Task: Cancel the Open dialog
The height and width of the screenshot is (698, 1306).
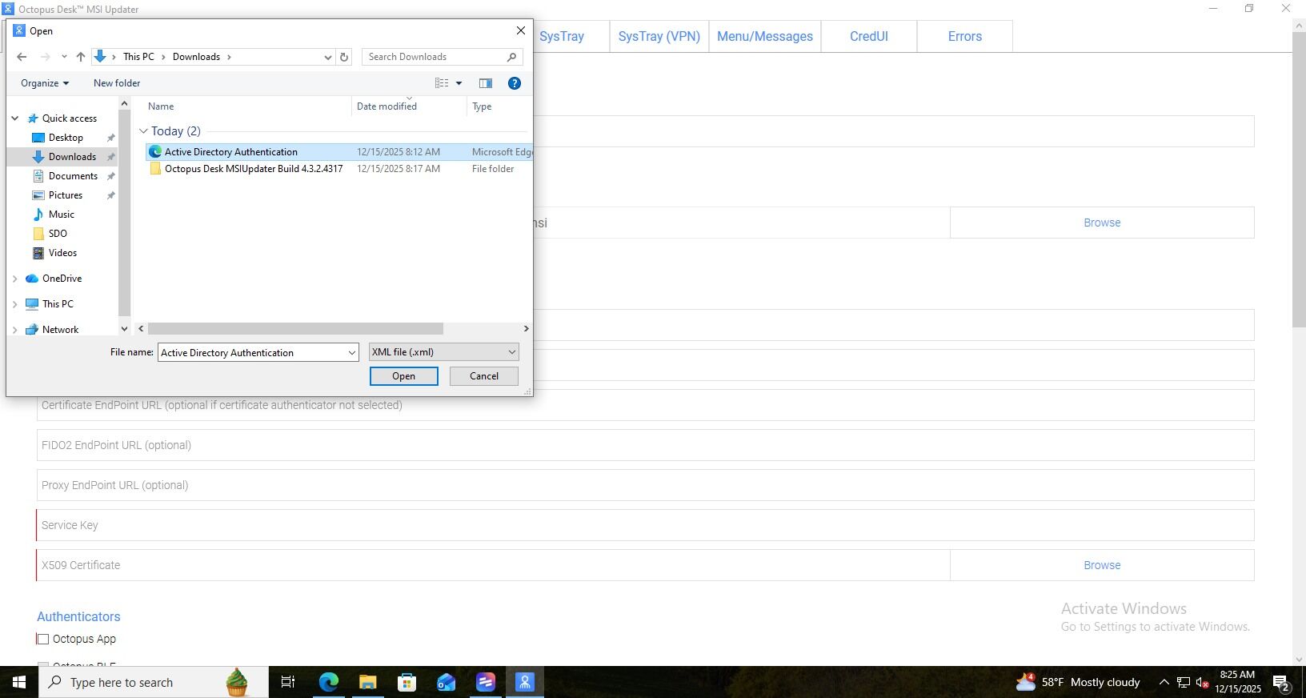Action: pos(484,376)
